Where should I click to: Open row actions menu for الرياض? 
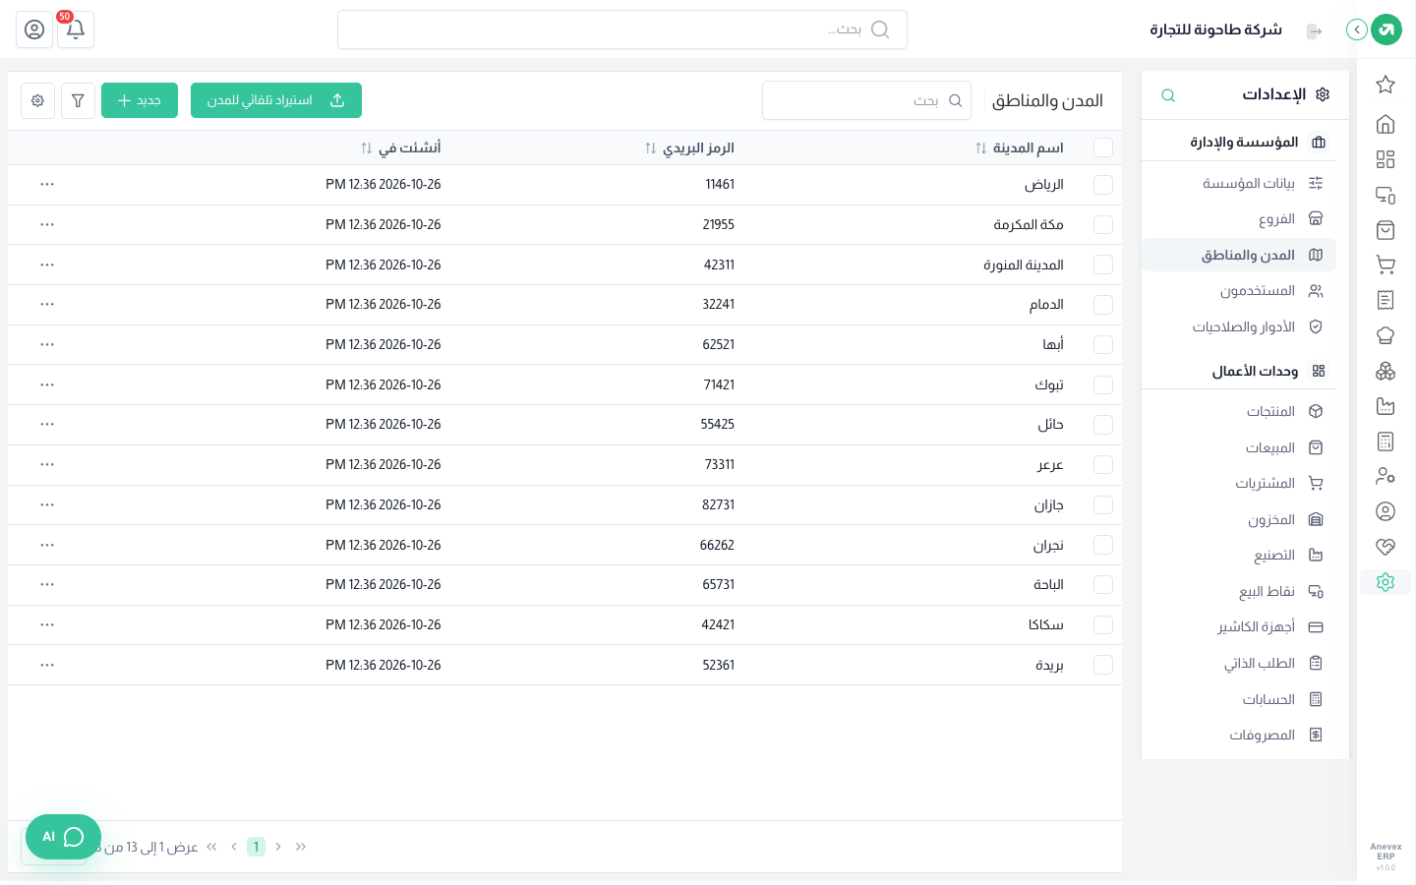[x=47, y=185]
